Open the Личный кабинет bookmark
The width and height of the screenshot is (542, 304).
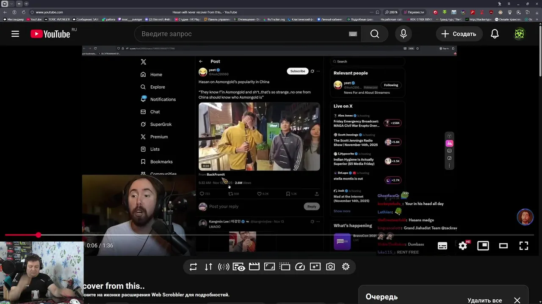(330, 19)
